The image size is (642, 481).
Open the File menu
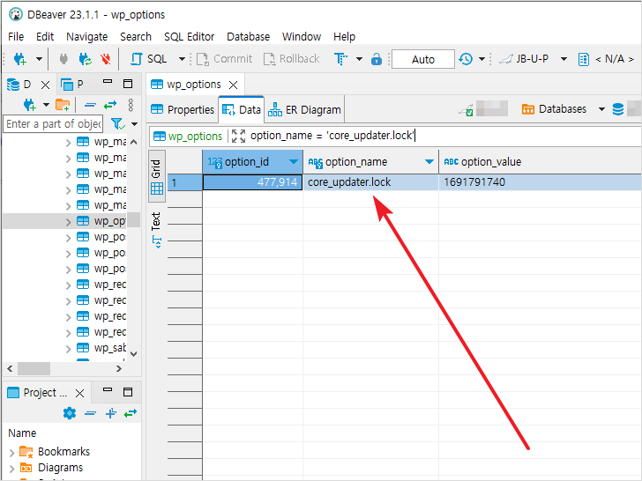(16, 37)
